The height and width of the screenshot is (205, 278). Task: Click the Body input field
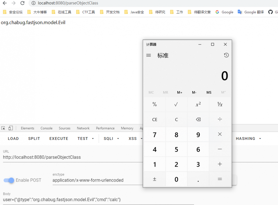click(x=69, y=199)
